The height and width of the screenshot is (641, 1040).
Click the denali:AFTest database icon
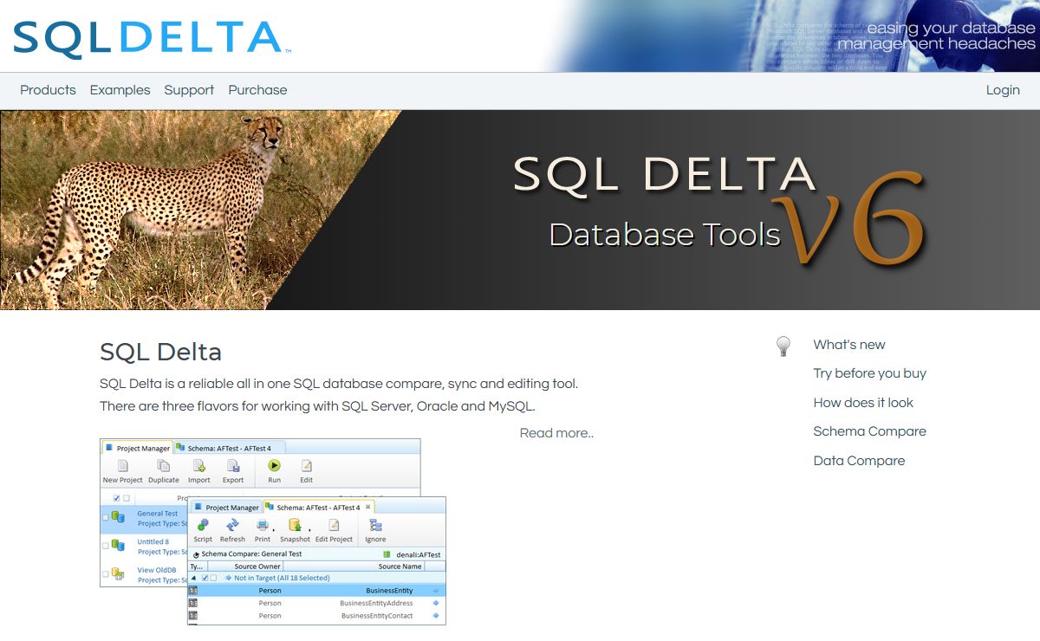click(x=387, y=554)
